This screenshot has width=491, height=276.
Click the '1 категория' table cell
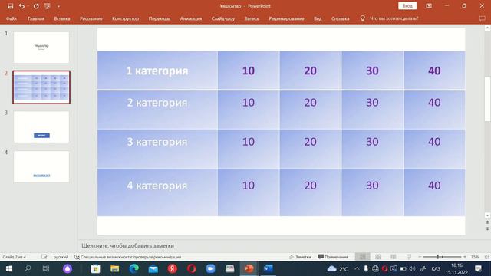[157, 71]
